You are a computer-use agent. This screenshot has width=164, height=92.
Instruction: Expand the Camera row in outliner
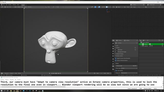141,44
